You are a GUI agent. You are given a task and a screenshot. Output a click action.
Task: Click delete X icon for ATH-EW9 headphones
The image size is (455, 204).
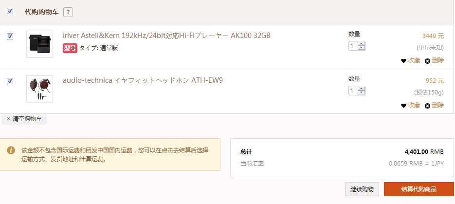pyautogui.click(x=427, y=106)
